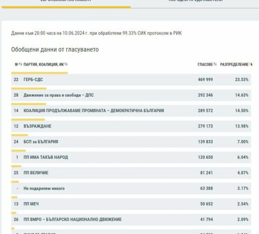Click БСП за БЪЛГАРИЯ row
The image size is (259, 234).
(131, 142)
